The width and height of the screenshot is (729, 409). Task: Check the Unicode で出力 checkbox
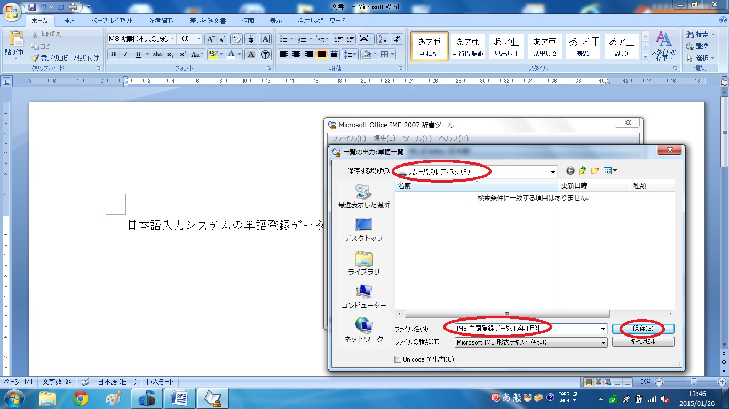pos(398,359)
